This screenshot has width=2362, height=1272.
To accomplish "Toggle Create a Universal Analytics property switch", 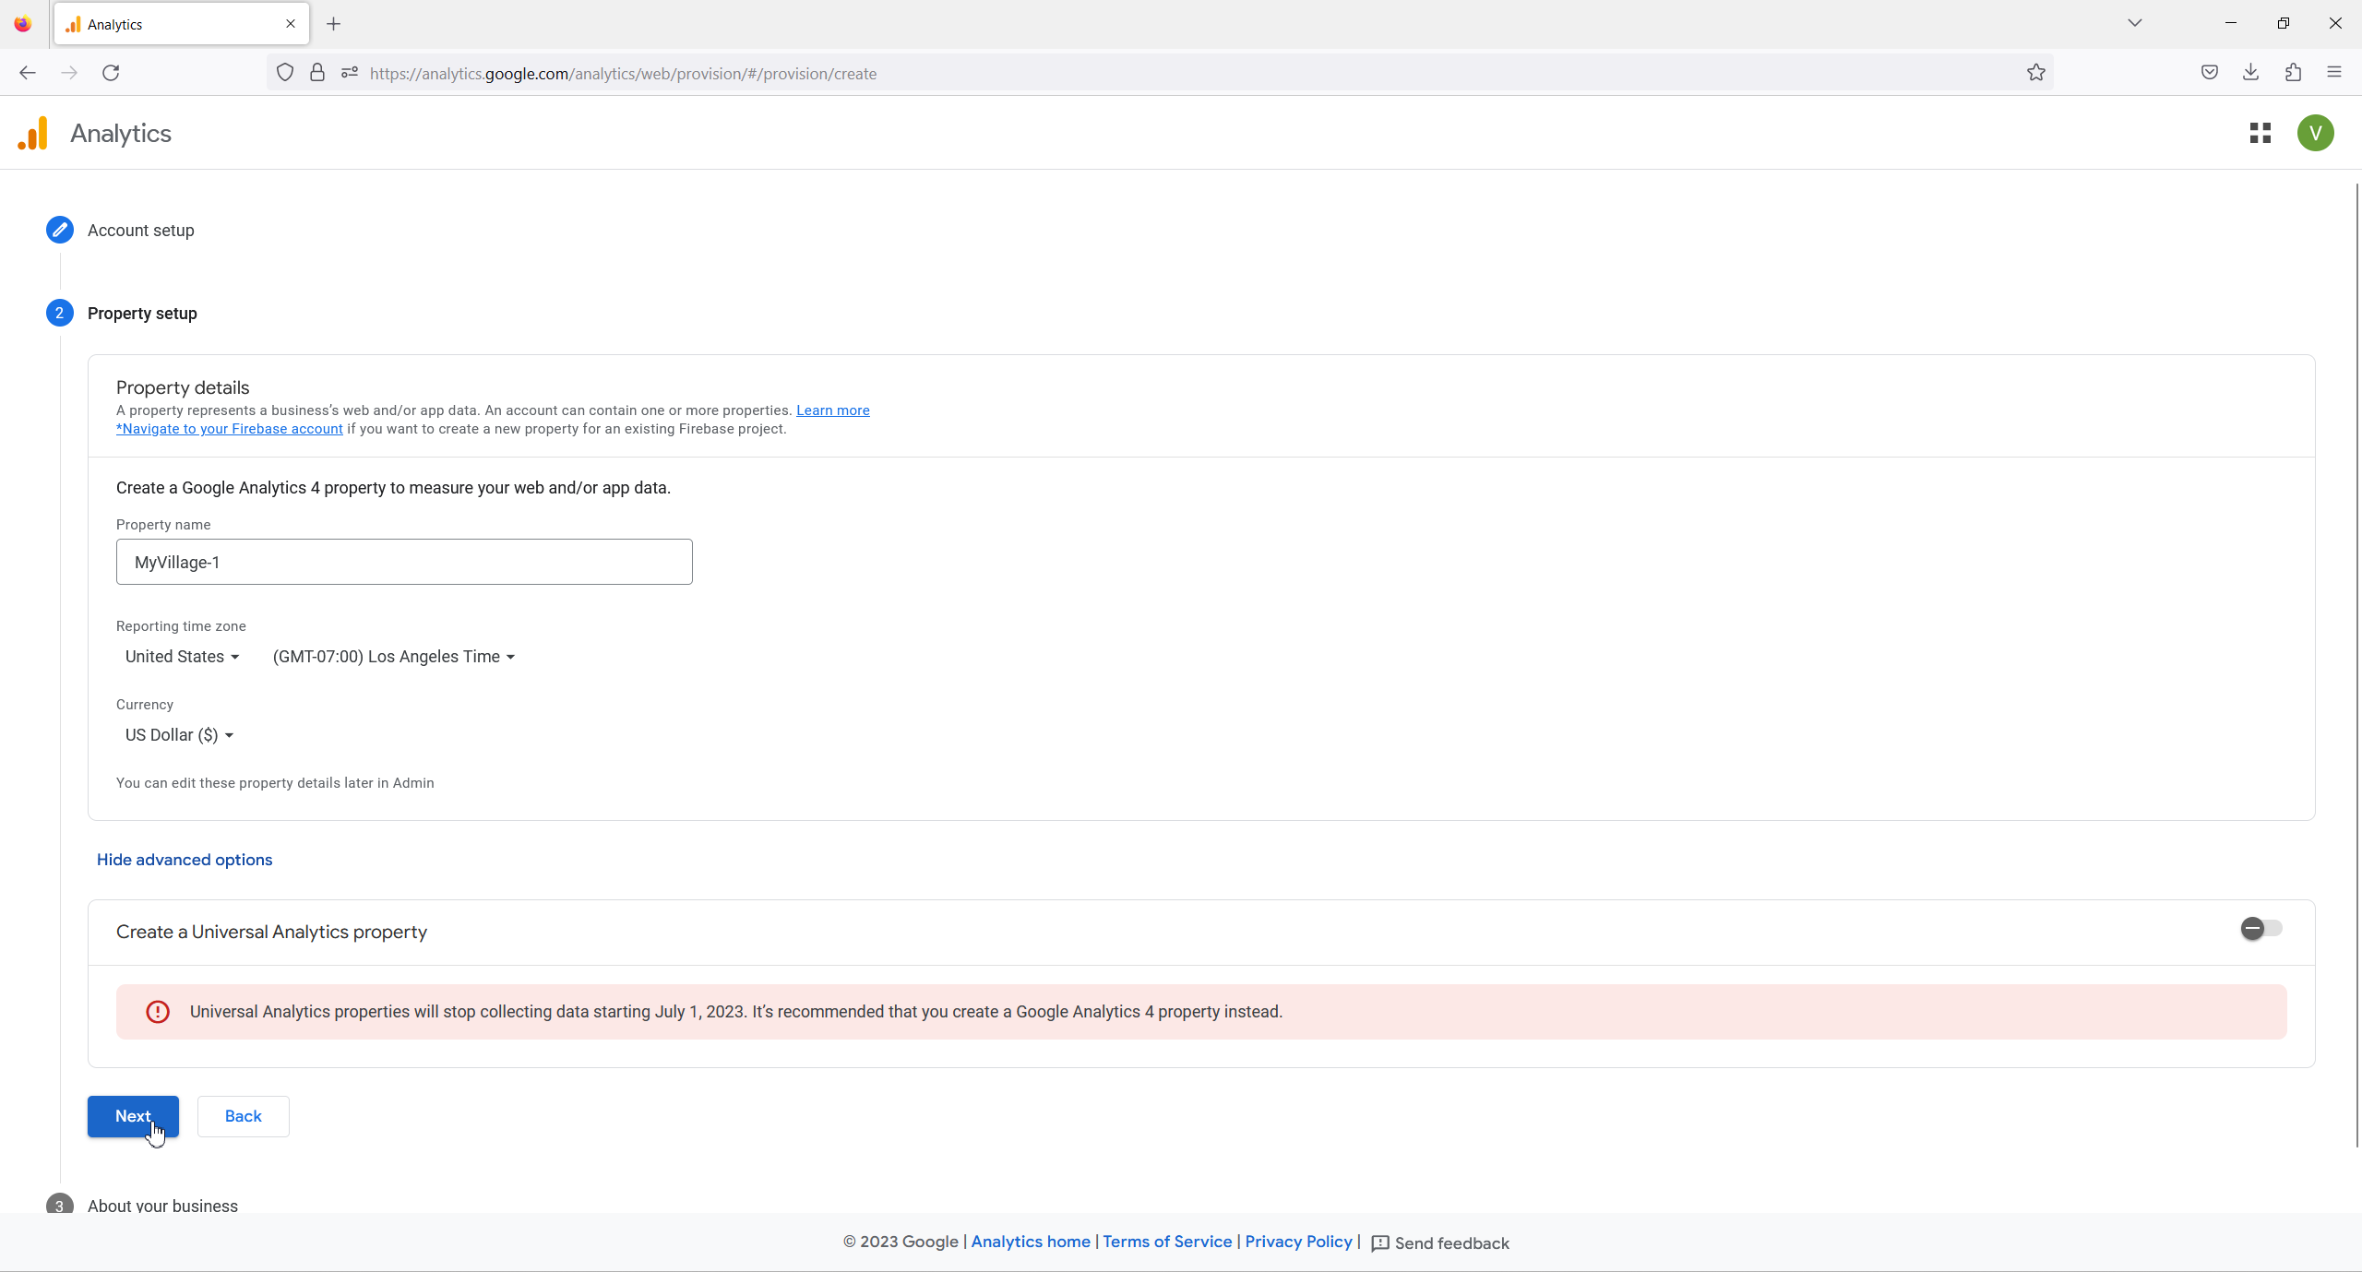I will 2261,928.
